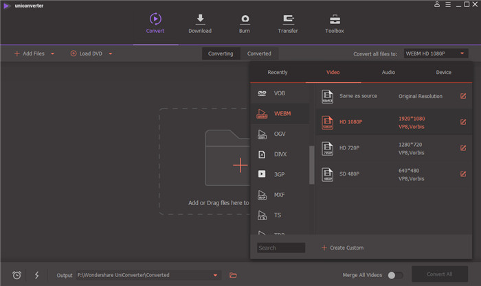Go to the Transfer section
481x286 pixels.
coord(289,19)
